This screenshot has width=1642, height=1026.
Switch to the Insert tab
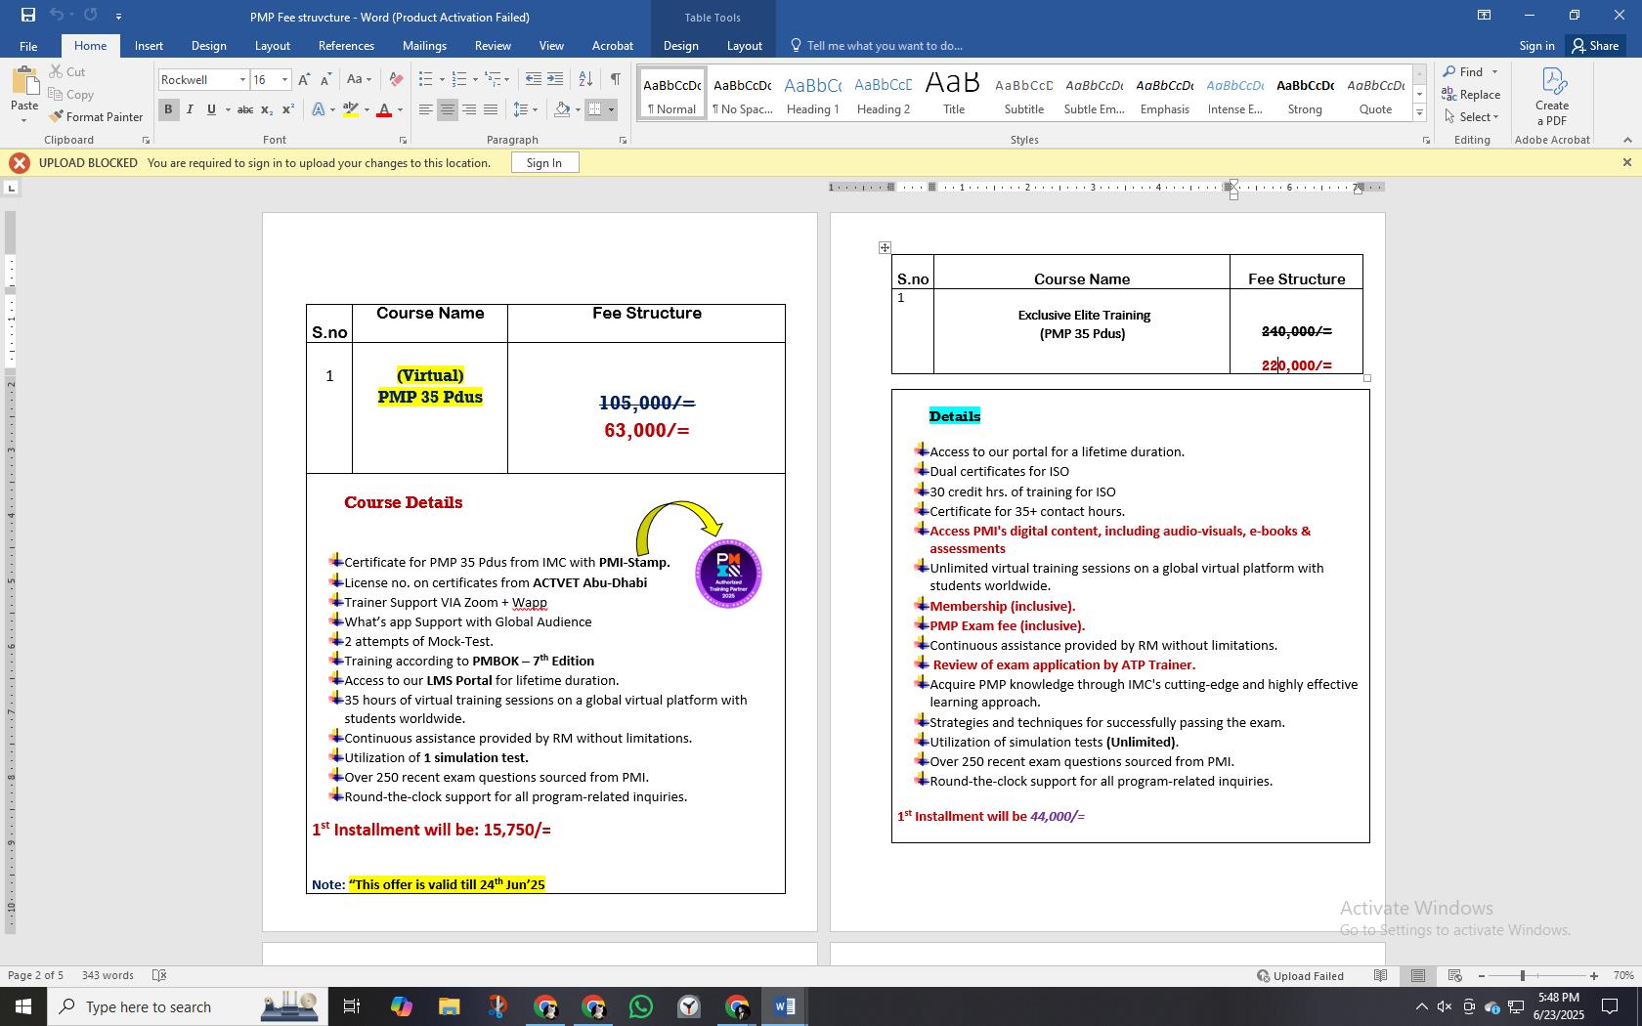coord(149,46)
